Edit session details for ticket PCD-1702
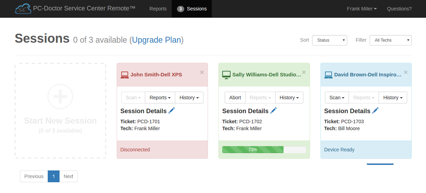Viewport: 426px width, 193px height. (273, 110)
